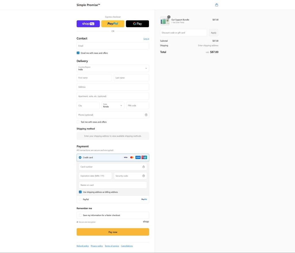295x253 pixels.
Task: Click the card number lock icon
Action: pyautogui.click(x=143, y=167)
